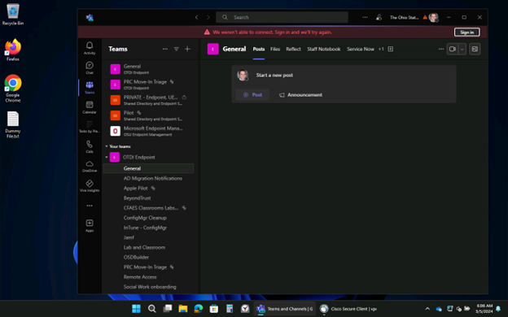Go back with the navigation arrow
This screenshot has height=317, width=508.
[x=197, y=17]
